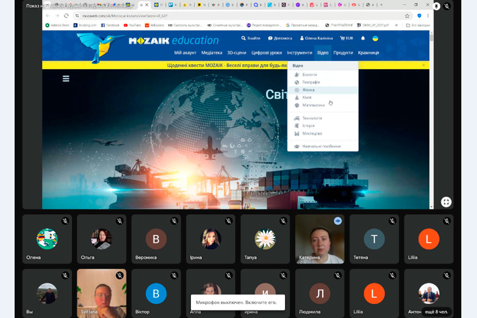
Task: Click muted mic icon on Вероника tile
Action: click(x=174, y=221)
